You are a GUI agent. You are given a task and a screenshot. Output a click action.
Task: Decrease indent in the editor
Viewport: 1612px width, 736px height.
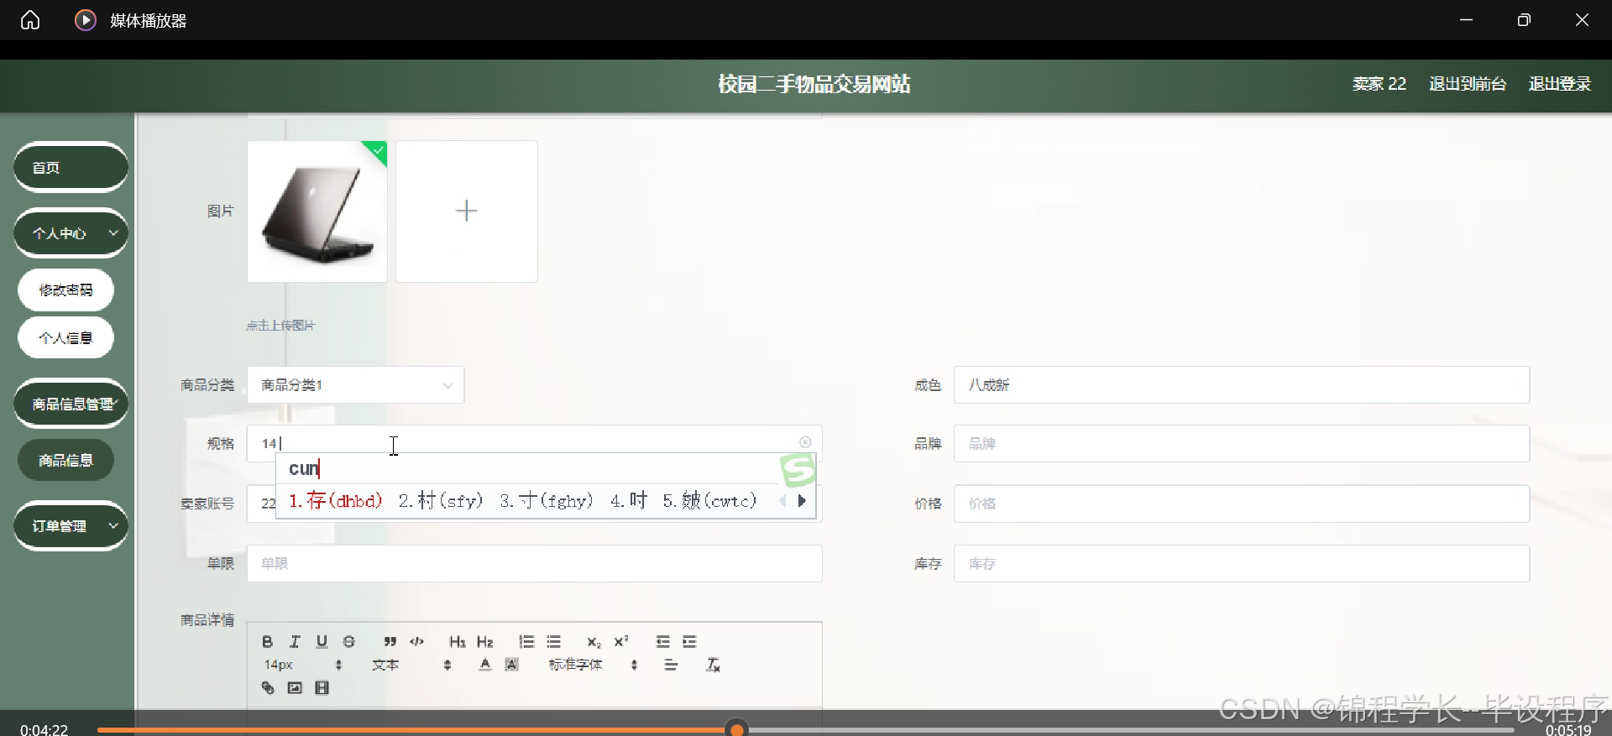[662, 642]
